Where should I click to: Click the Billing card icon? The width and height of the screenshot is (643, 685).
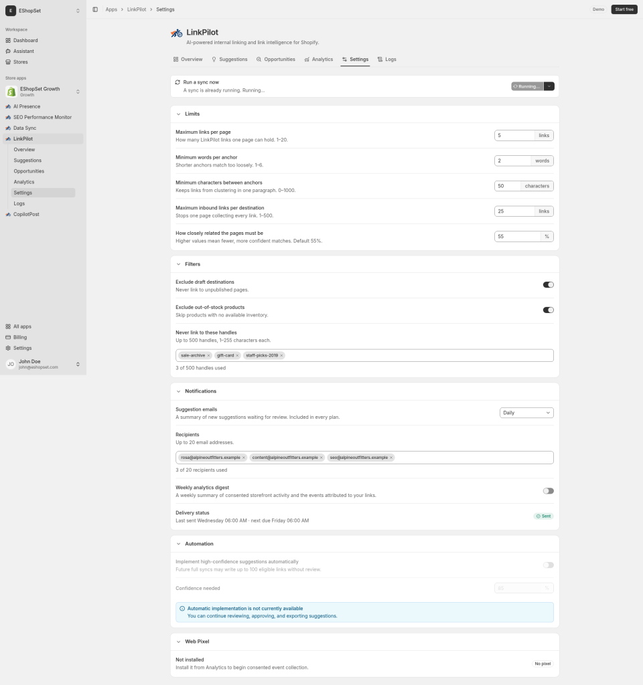8,337
